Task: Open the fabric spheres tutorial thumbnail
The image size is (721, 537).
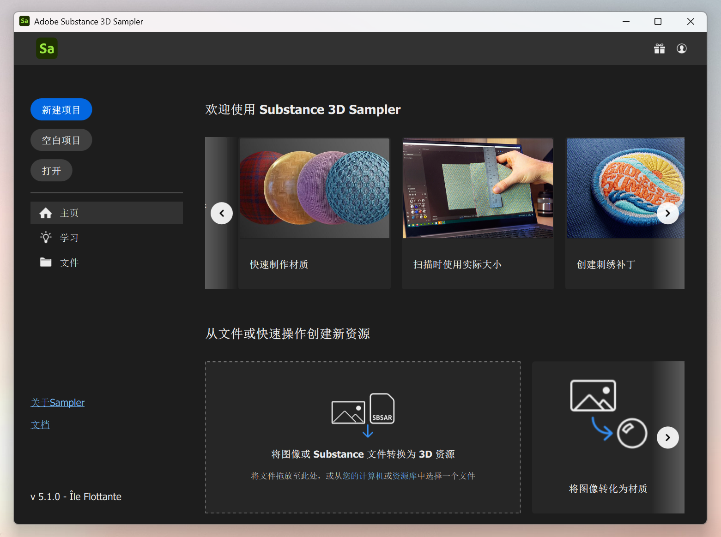Action: pyautogui.click(x=315, y=188)
